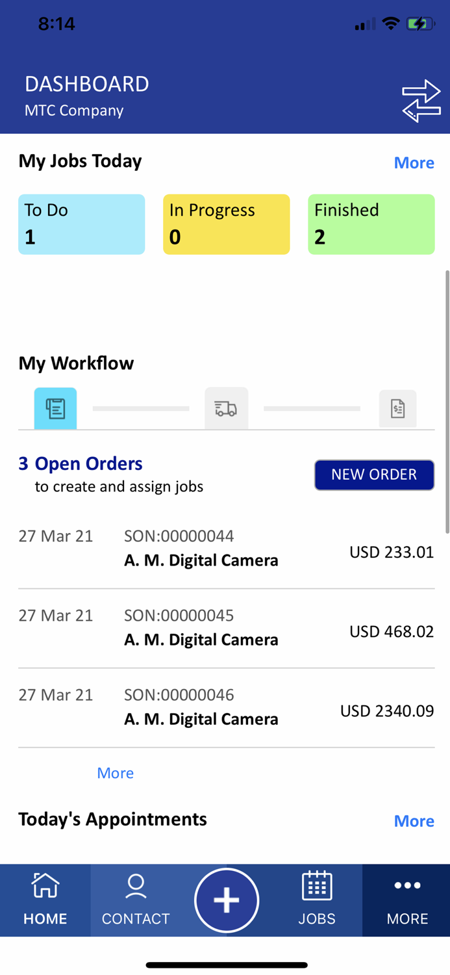Check the Wi-Fi status icon
The image size is (450, 975).
(x=390, y=24)
